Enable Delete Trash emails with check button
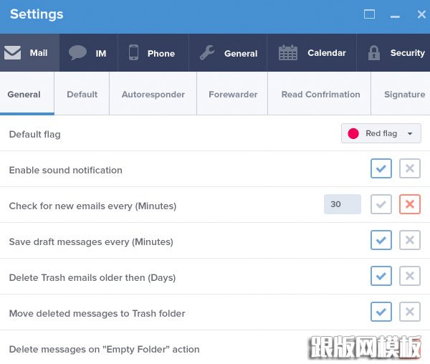 (x=381, y=276)
